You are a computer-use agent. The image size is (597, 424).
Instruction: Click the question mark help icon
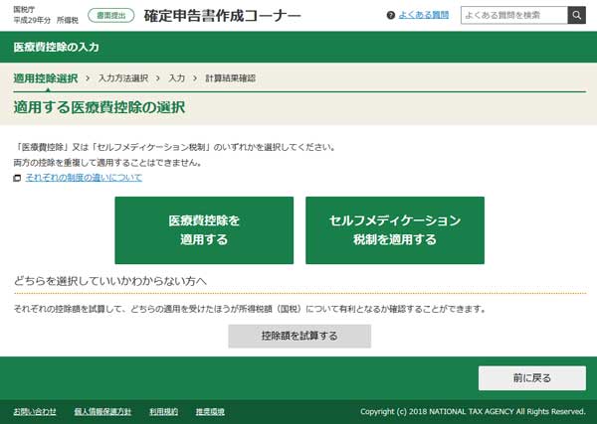coord(389,16)
